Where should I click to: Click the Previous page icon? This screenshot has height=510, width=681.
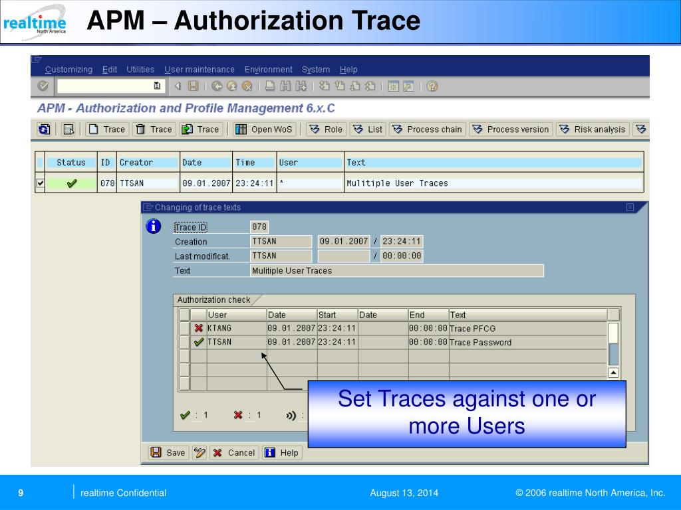(339, 86)
